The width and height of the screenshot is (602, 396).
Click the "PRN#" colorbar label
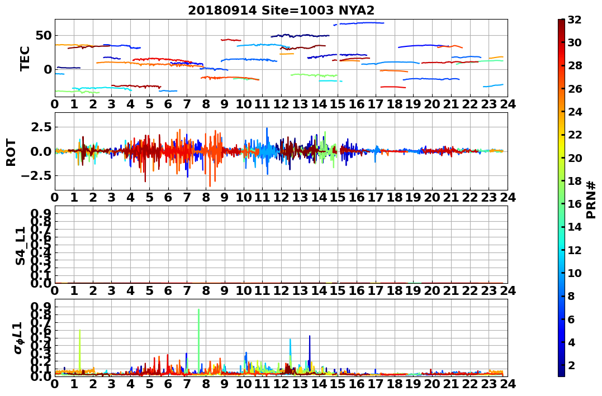591,200
